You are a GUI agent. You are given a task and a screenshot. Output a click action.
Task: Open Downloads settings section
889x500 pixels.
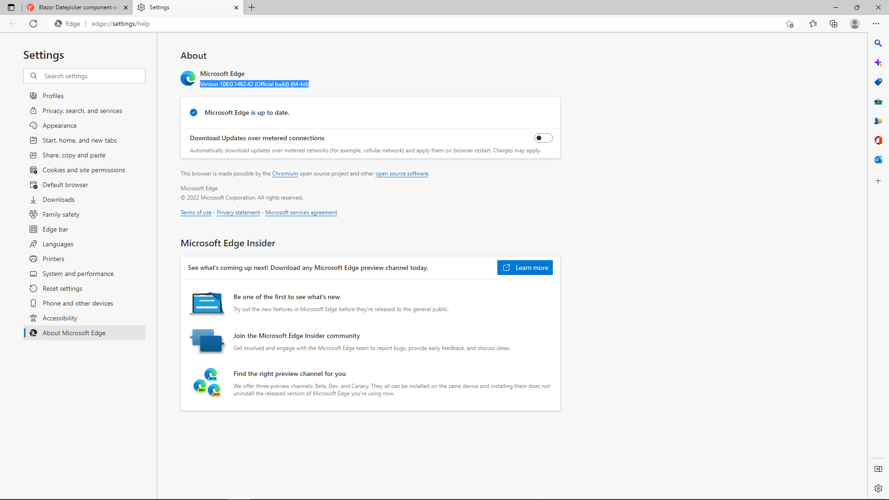click(84, 200)
